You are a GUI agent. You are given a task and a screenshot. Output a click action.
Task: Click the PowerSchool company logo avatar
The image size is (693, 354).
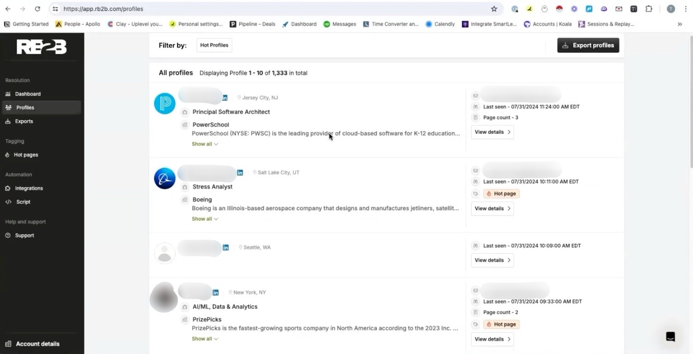165,103
